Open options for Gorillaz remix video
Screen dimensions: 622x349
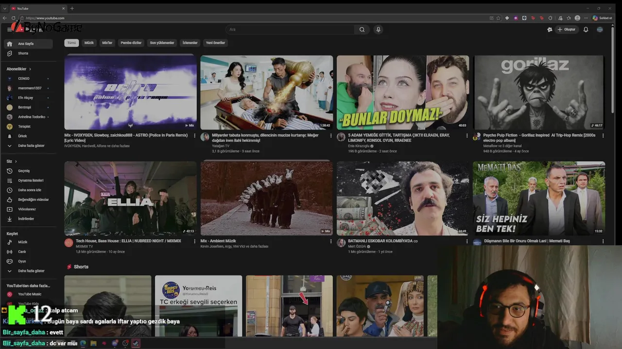(x=603, y=136)
